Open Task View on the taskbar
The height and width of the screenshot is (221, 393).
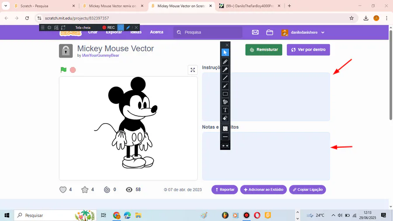(x=103, y=215)
